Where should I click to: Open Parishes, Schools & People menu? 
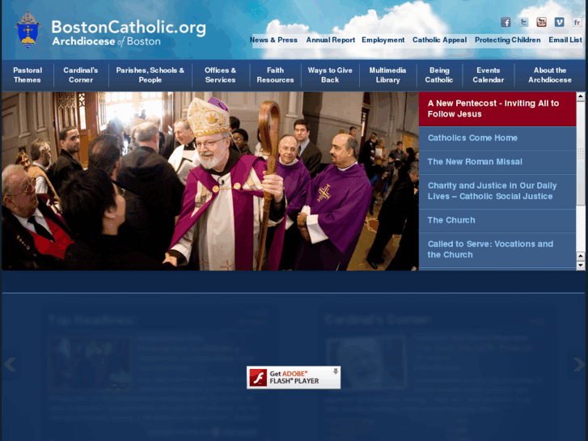tap(150, 75)
